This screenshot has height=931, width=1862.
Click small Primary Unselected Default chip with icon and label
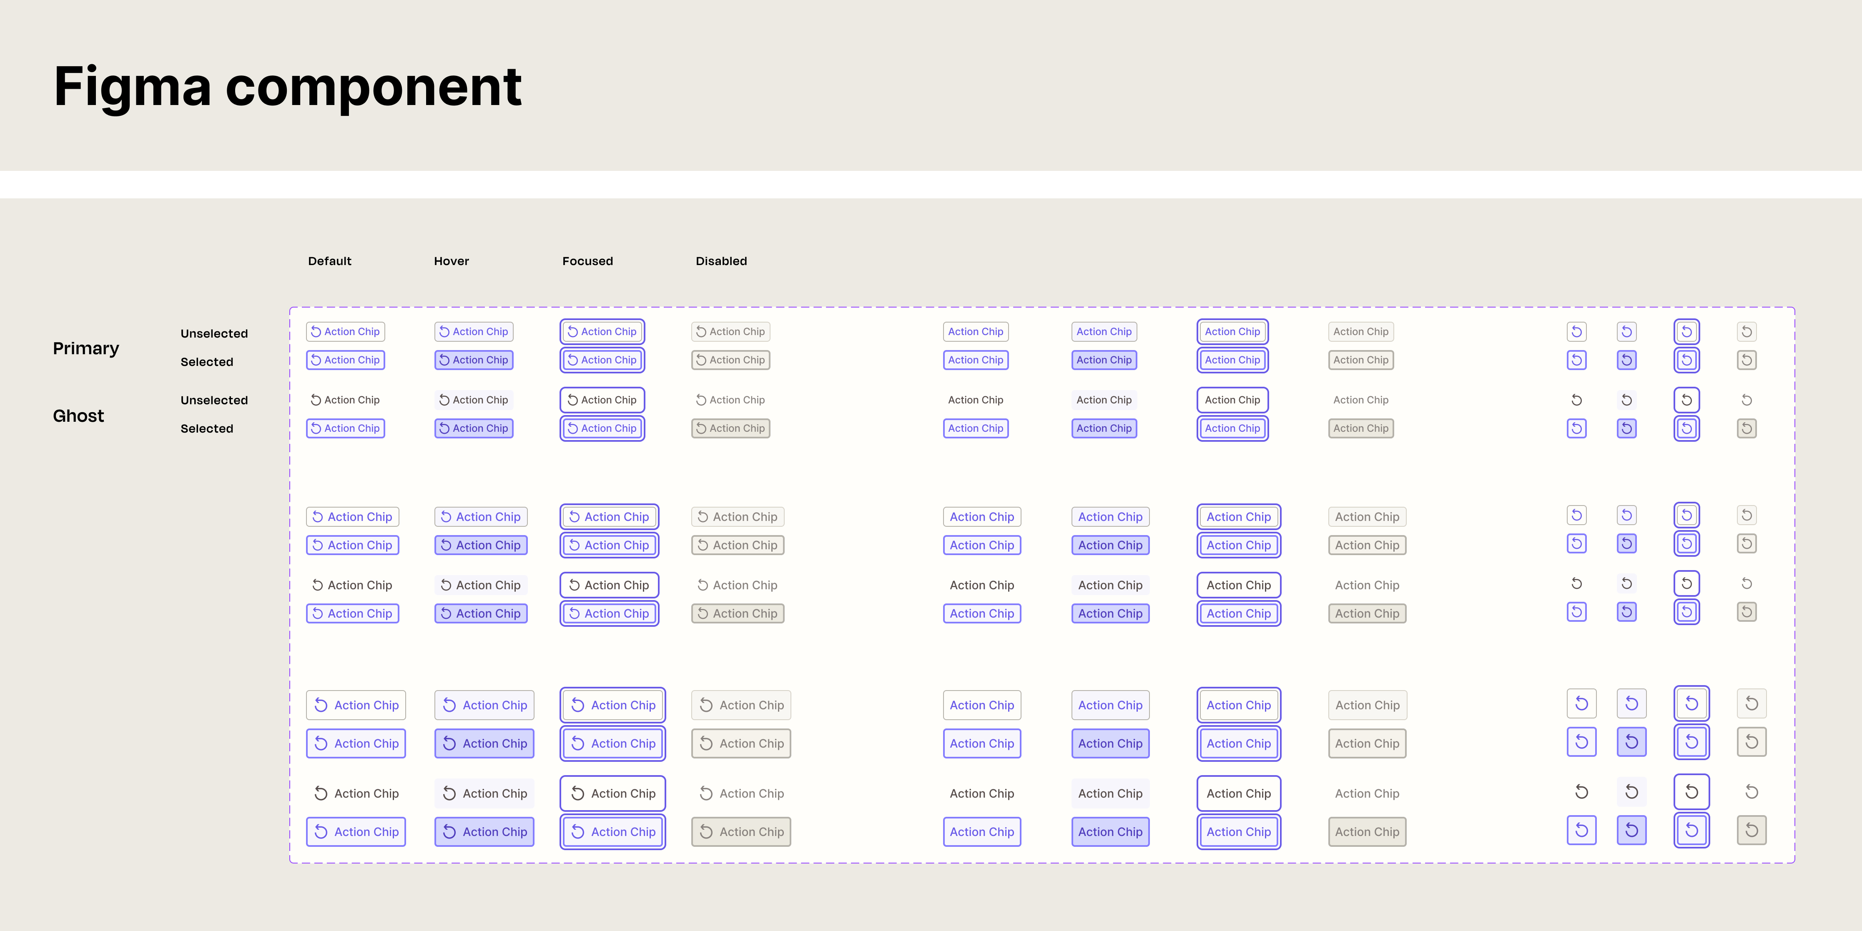coord(346,332)
